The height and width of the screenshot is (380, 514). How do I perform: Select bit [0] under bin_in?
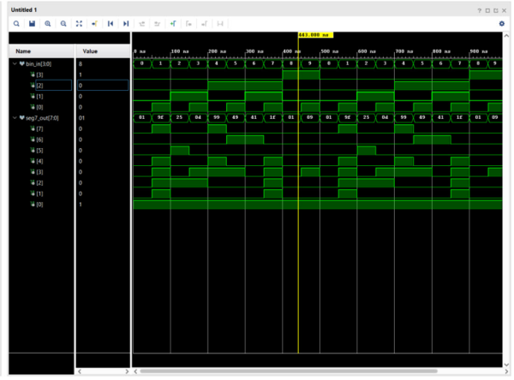[39, 107]
